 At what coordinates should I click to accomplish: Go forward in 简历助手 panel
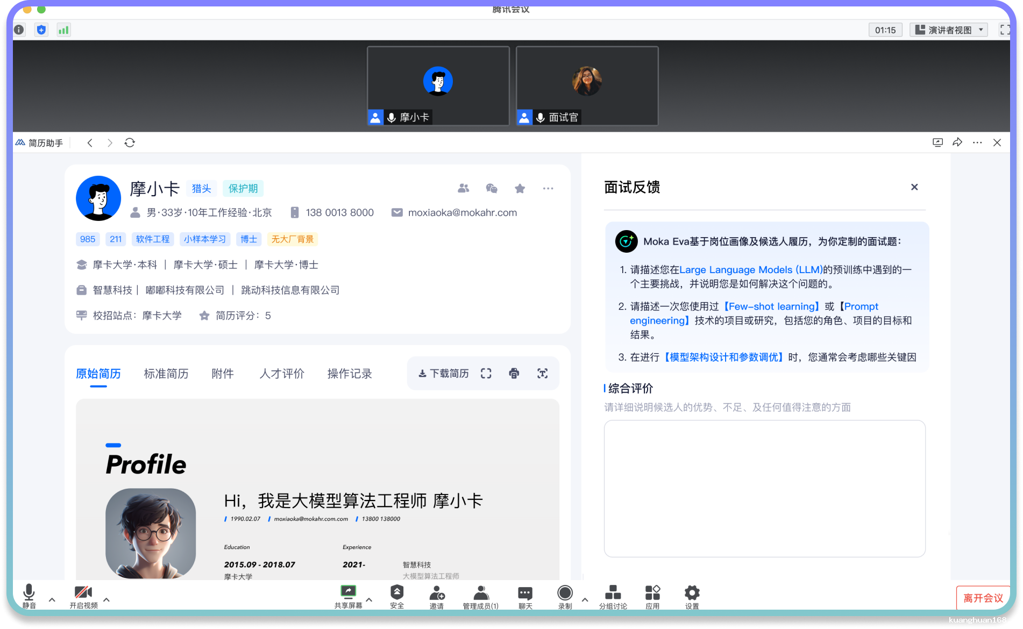pyautogui.click(x=110, y=143)
